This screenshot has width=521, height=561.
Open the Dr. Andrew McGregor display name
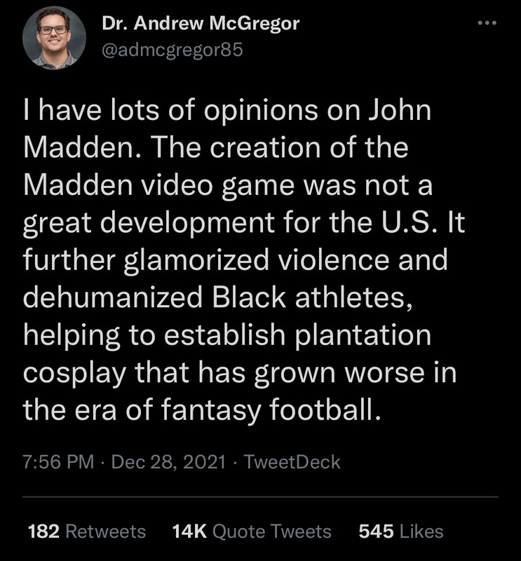[x=201, y=24]
